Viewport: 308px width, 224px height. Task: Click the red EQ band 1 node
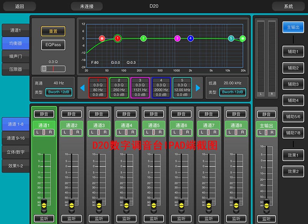(x=118, y=38)
